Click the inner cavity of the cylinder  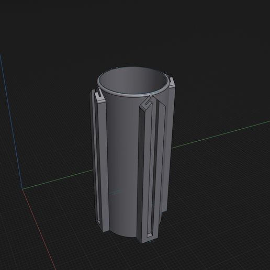click(x=133, y=81)
